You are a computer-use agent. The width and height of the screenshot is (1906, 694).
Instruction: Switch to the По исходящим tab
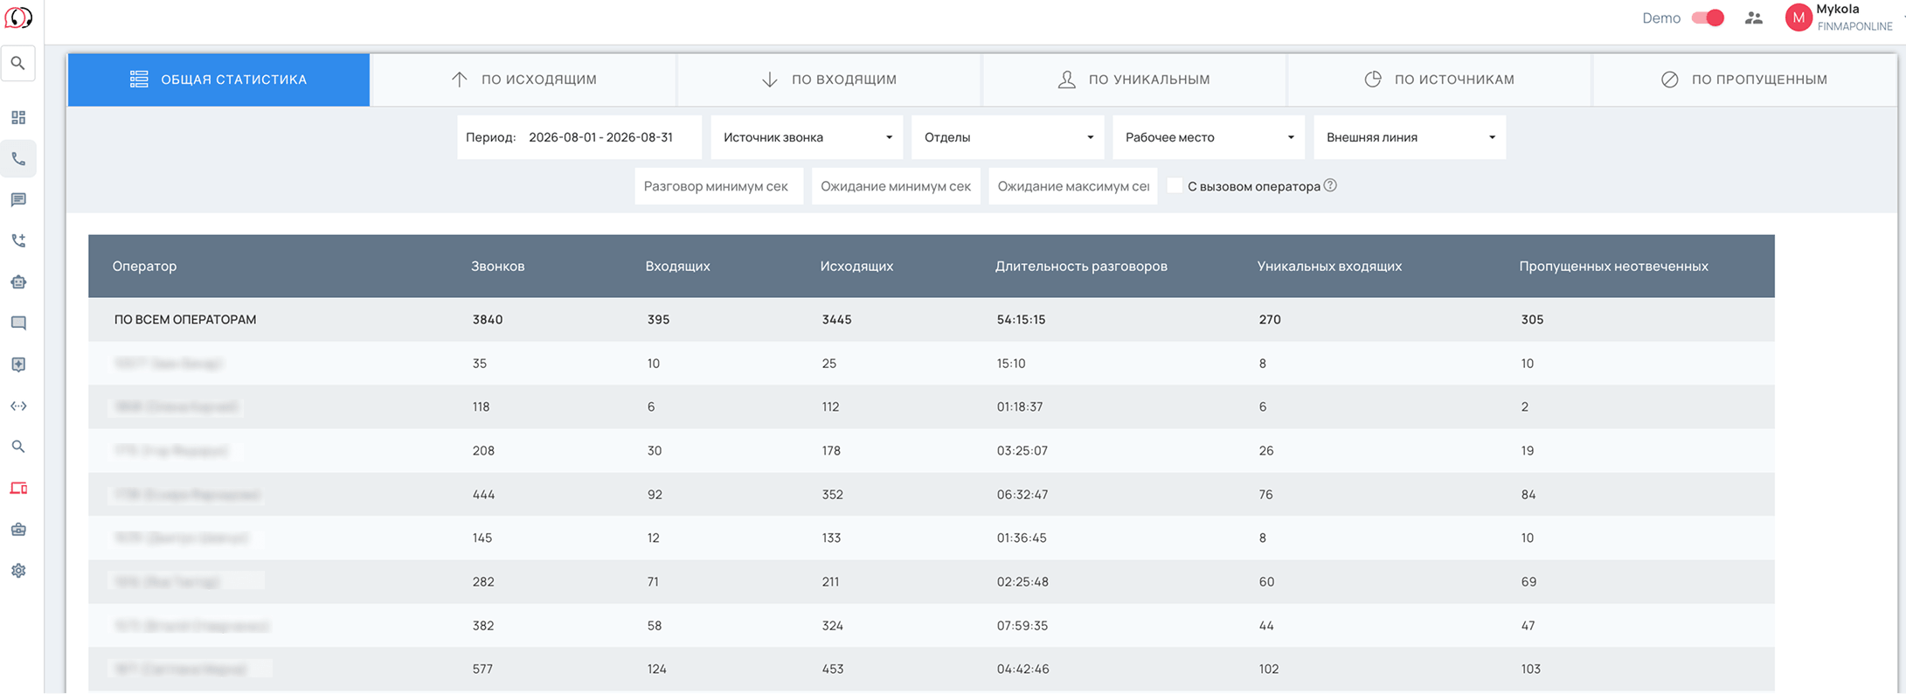[523, 80]
